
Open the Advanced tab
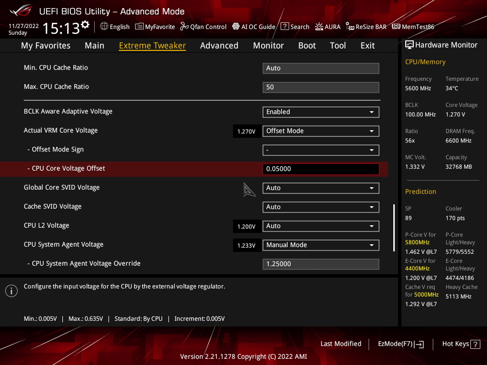(x=219, y=46)
